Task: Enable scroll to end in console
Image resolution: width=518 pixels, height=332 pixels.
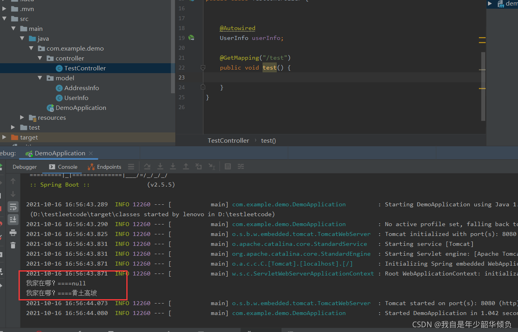Action: tap(13, 219)
